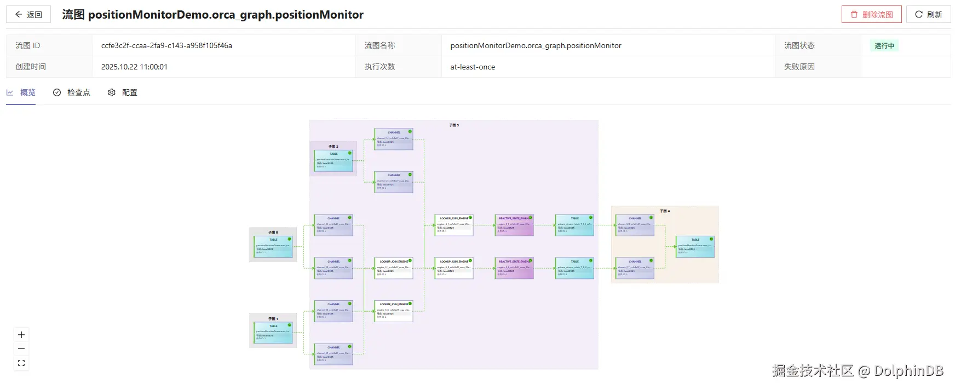Select the REACTIVE_STATE_ENGINE engine_6_0 node
Image resolution: width=955 pixels, height=390 pixels.
[514, 268]
